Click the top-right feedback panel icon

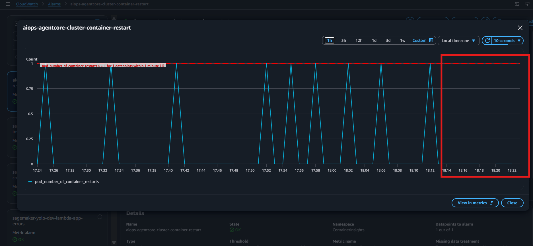(x=528, y=4)
